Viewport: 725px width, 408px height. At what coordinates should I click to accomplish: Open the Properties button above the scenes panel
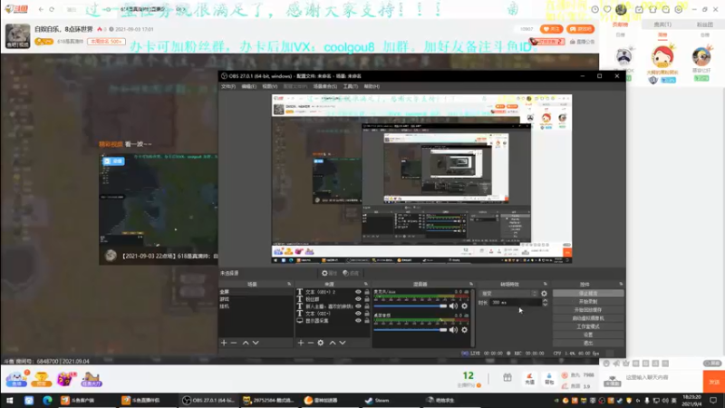(329, 274)
